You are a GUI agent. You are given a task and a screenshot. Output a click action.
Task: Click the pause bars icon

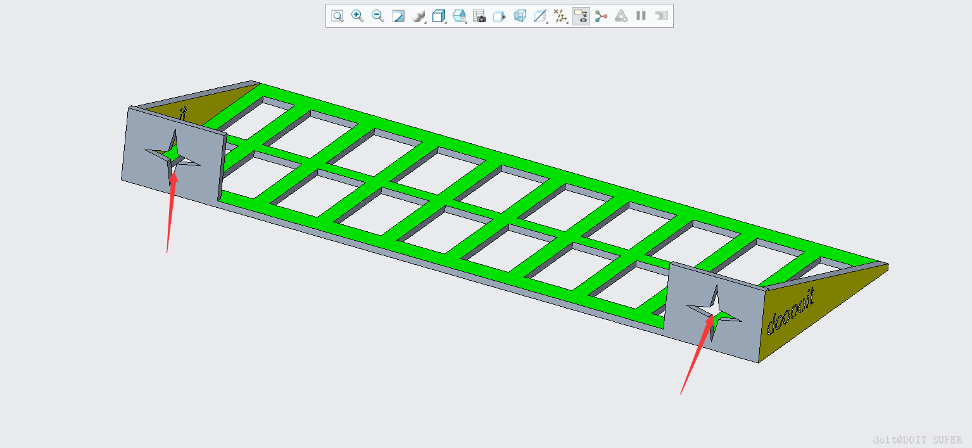pyautogui.click(x=641, y=16)
